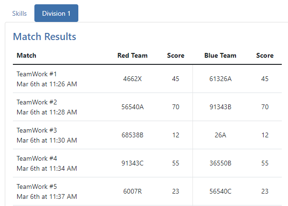Click red team 68538B
The height and width of the screenshot is (206, 288).
pos(132,135)
